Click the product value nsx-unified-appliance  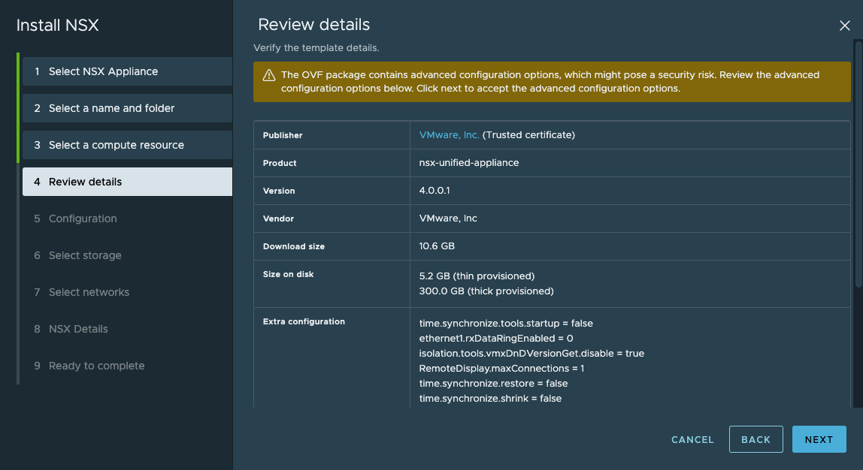point(469,163)
